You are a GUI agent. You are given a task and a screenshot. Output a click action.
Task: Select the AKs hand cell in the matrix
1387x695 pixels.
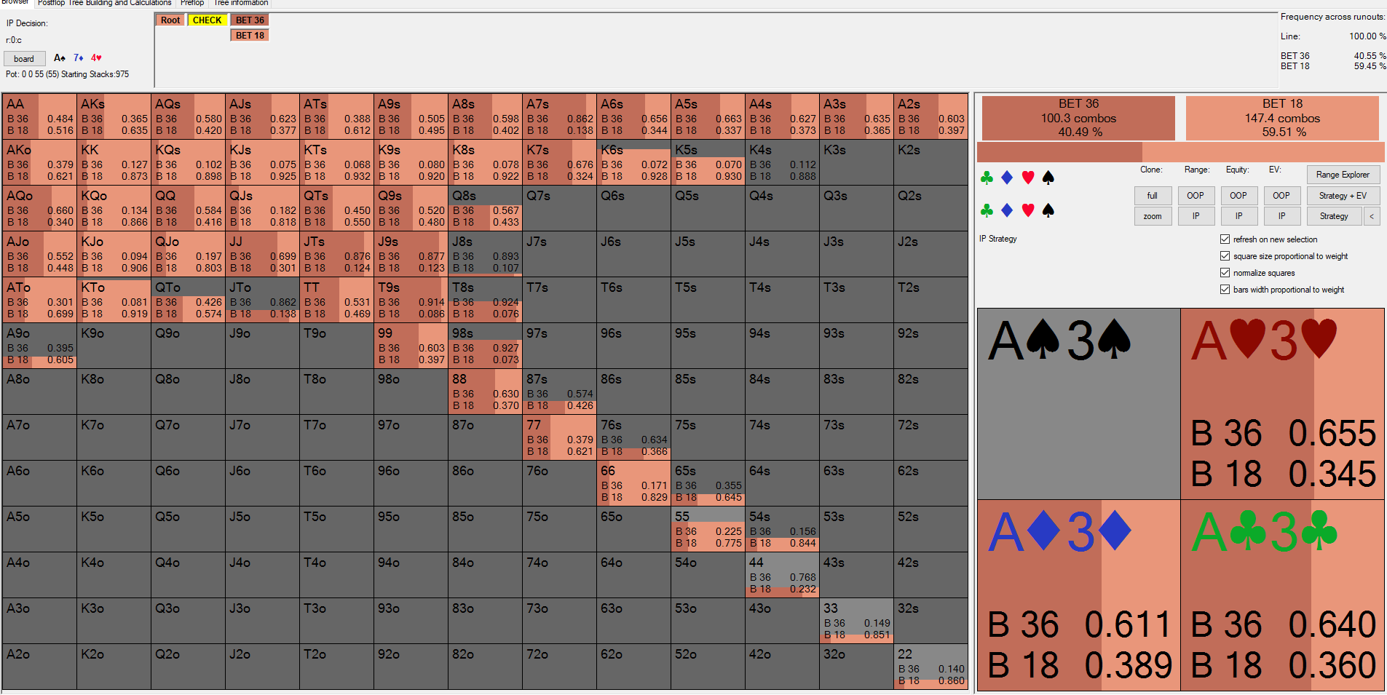(x=114, y=116)
